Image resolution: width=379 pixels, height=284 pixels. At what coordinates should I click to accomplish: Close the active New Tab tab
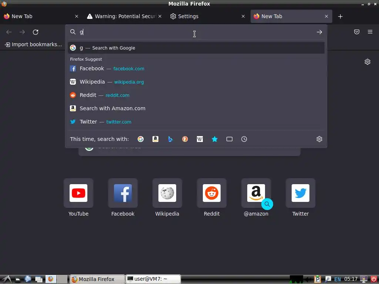[326, 16]
